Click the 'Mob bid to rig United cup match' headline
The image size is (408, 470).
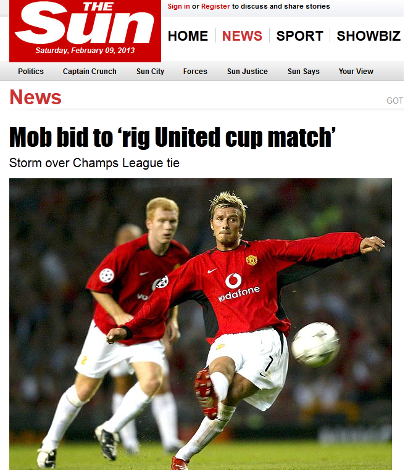[x=172, y=138]
